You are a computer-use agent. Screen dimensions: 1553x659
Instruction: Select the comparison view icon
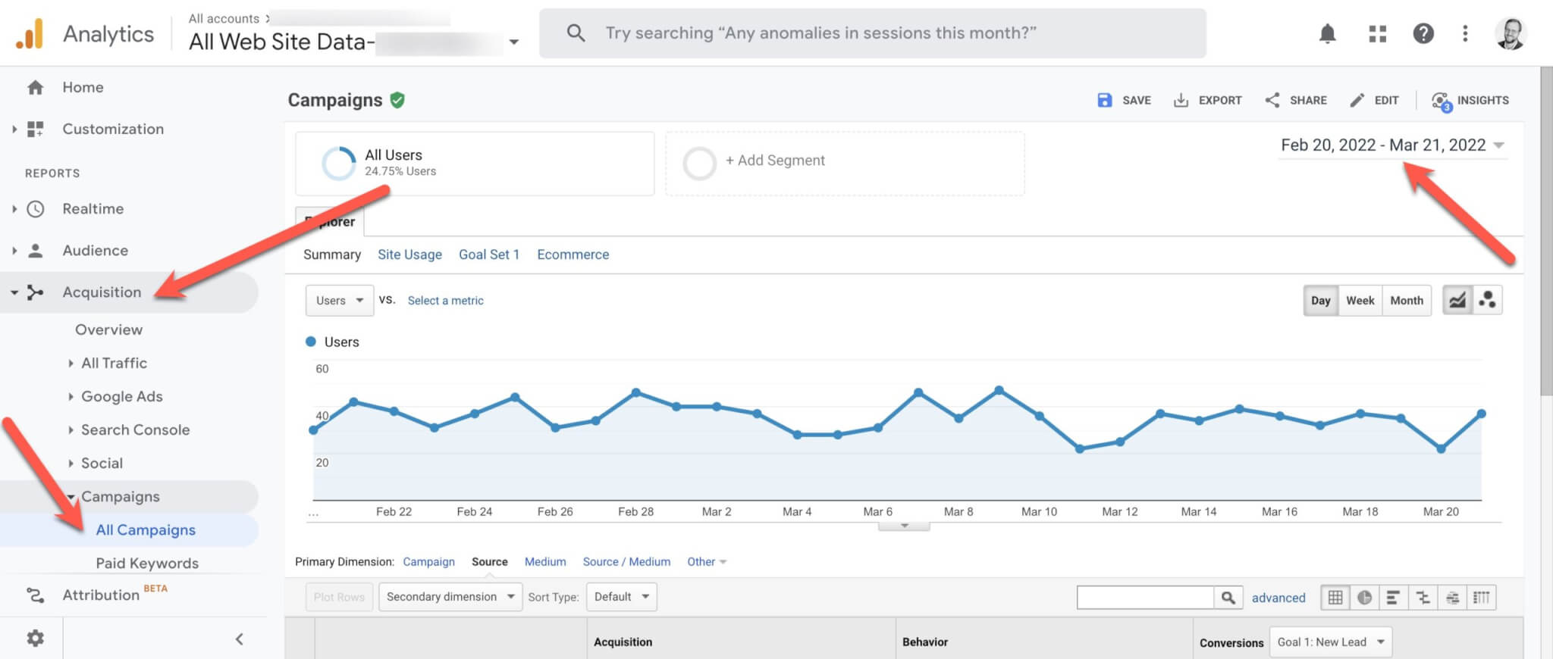pyautogui.click(x=1423, y=598)
